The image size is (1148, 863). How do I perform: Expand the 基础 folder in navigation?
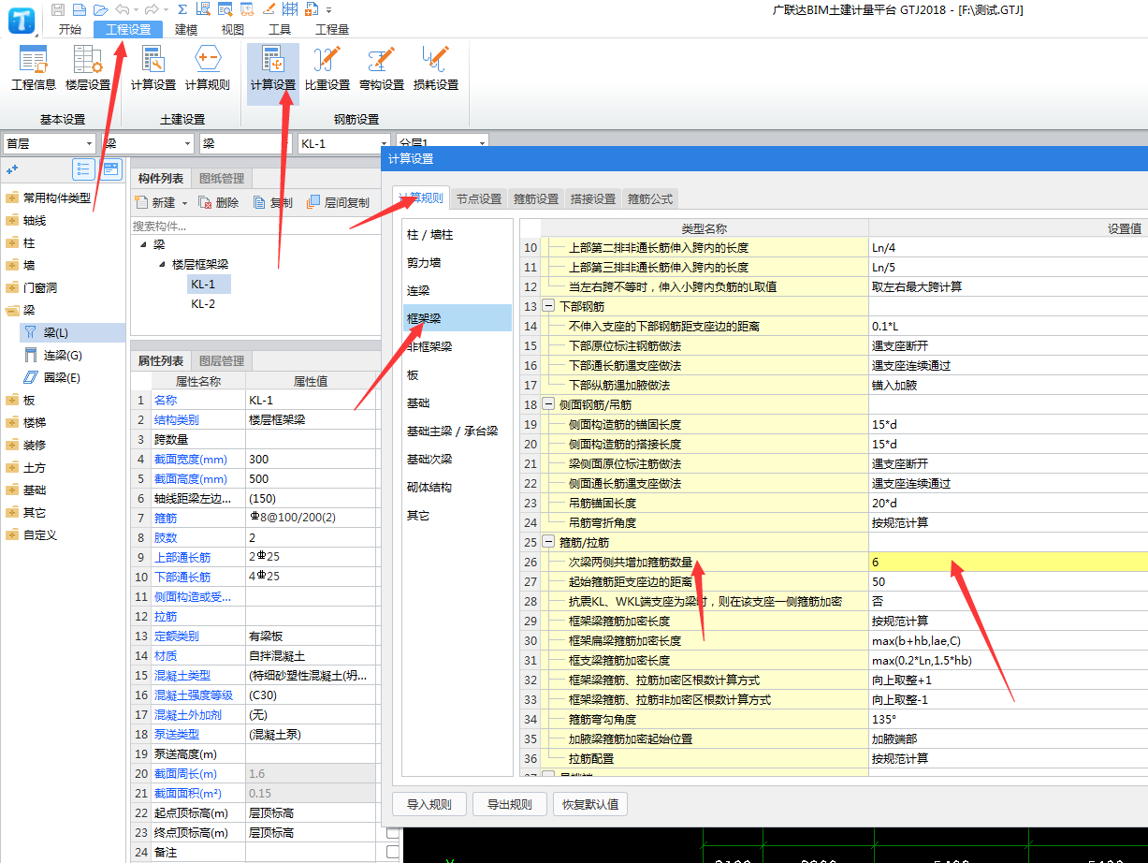click(12, 490)
